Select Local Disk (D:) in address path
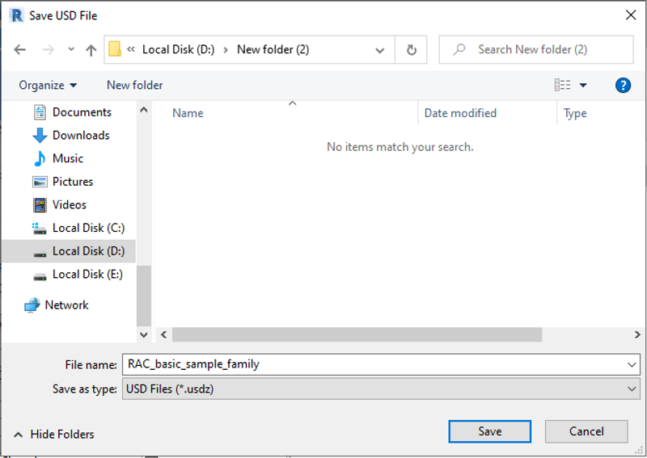647x458 pixels. click(x=178, y=49)
